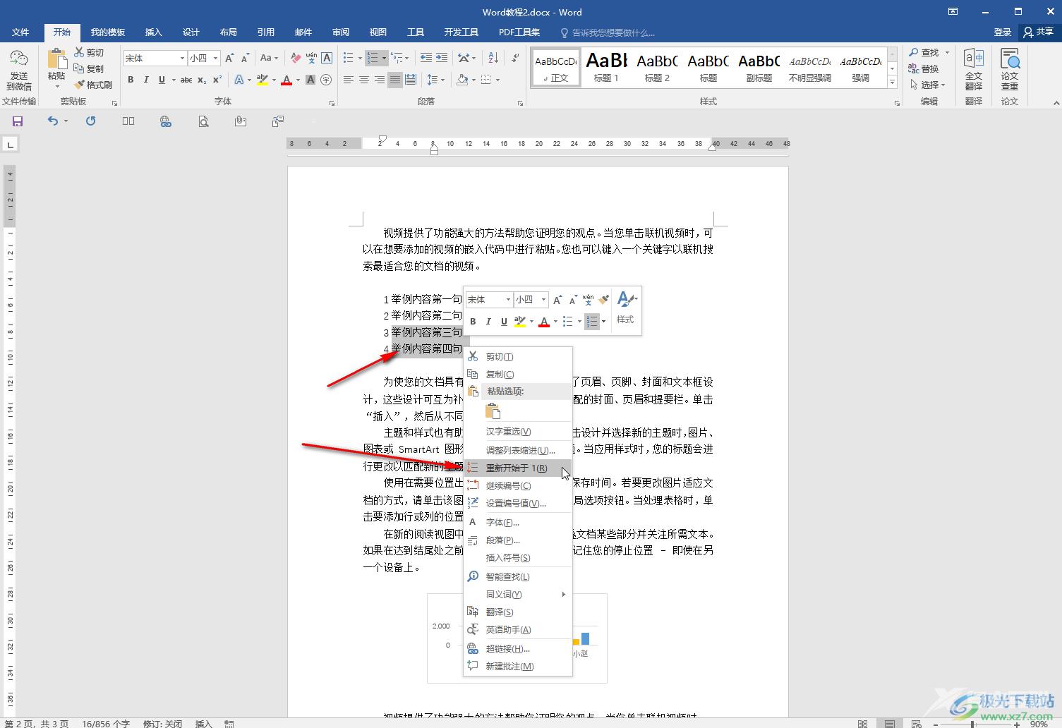Click the Paste option clipboard icon in context menu
The width and height of the screenshot is (1062, 728).
coord(493,411)
